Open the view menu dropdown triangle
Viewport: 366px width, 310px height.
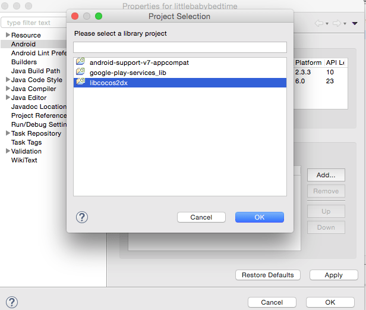355,23
